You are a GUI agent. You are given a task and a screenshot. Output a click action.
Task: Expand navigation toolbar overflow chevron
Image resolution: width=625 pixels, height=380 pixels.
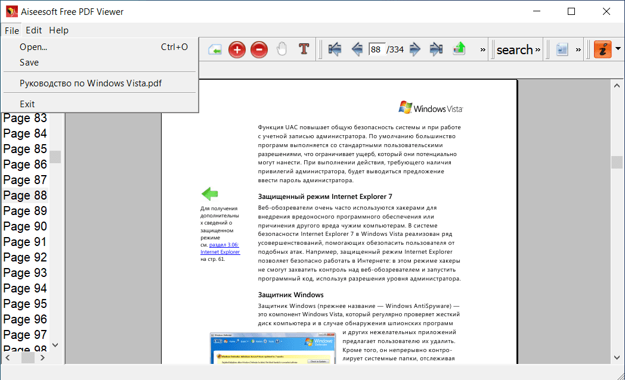tap(482, 50)
